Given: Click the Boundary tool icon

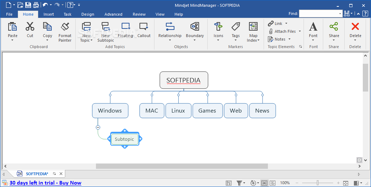Looking at the screenshot, I should pos(195,27).
